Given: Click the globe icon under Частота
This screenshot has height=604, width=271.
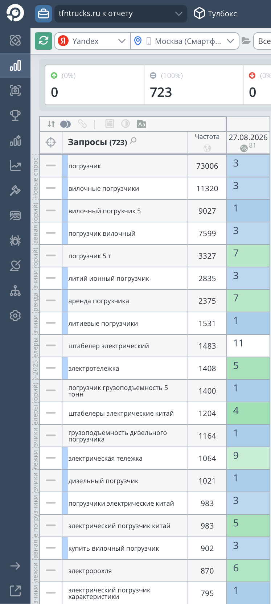Looking at the screenshot, I should [207, 148].
